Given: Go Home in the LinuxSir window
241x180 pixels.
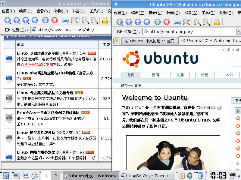Looking at the screenshot, I should [x=35, y=20].
